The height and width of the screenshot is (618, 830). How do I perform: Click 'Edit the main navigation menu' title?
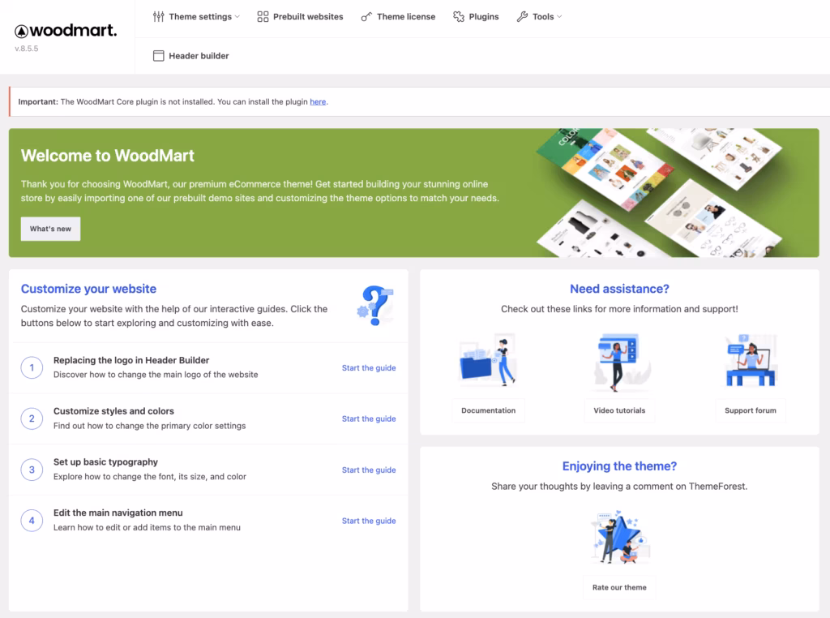tap(118, 513)
